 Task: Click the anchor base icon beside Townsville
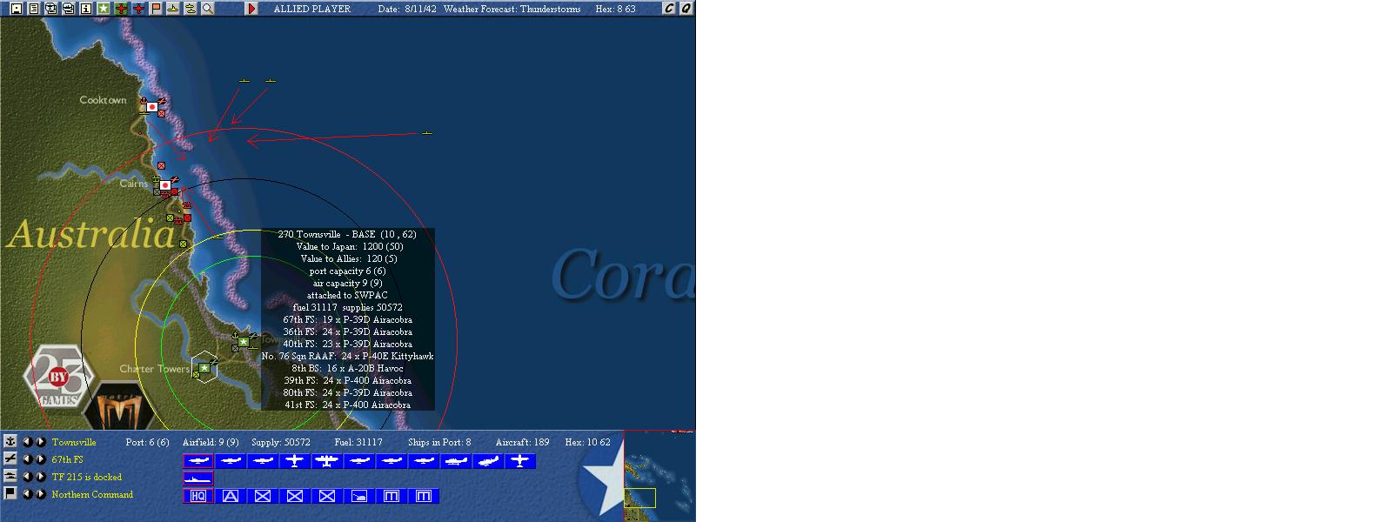(10, 442)
